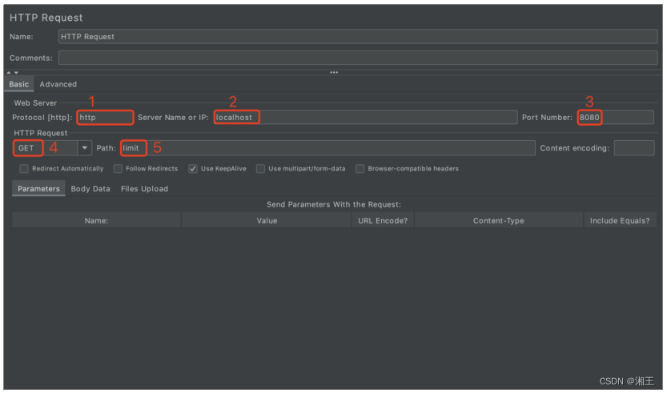Enable Use multipart/form-data checkbox

coord(260,169)
